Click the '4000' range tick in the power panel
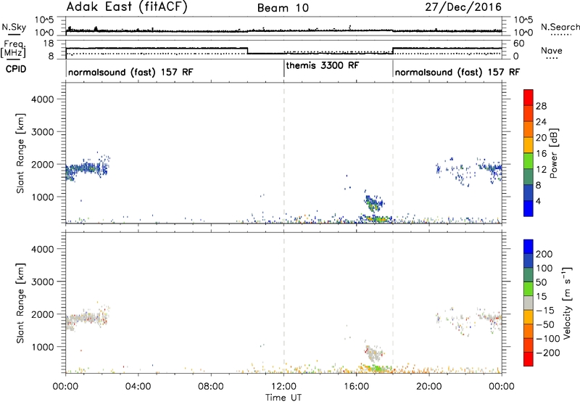 coord(43,99)
